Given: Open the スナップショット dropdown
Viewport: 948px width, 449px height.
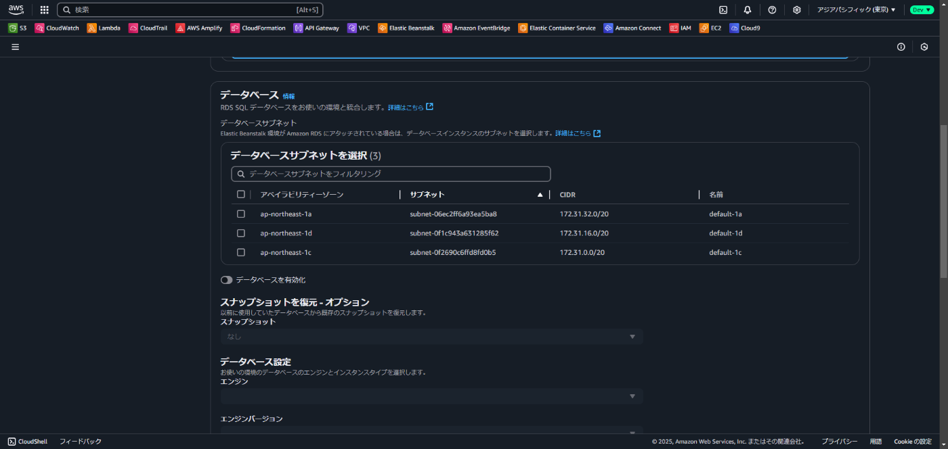Looking at the screenshot, I should 431,337.
